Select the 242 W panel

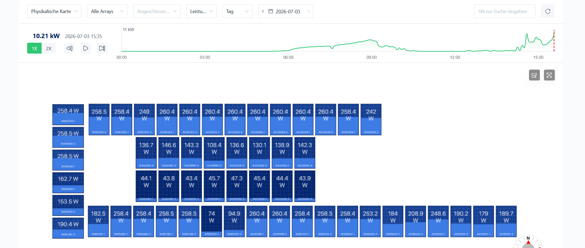[x=371, y=119]
